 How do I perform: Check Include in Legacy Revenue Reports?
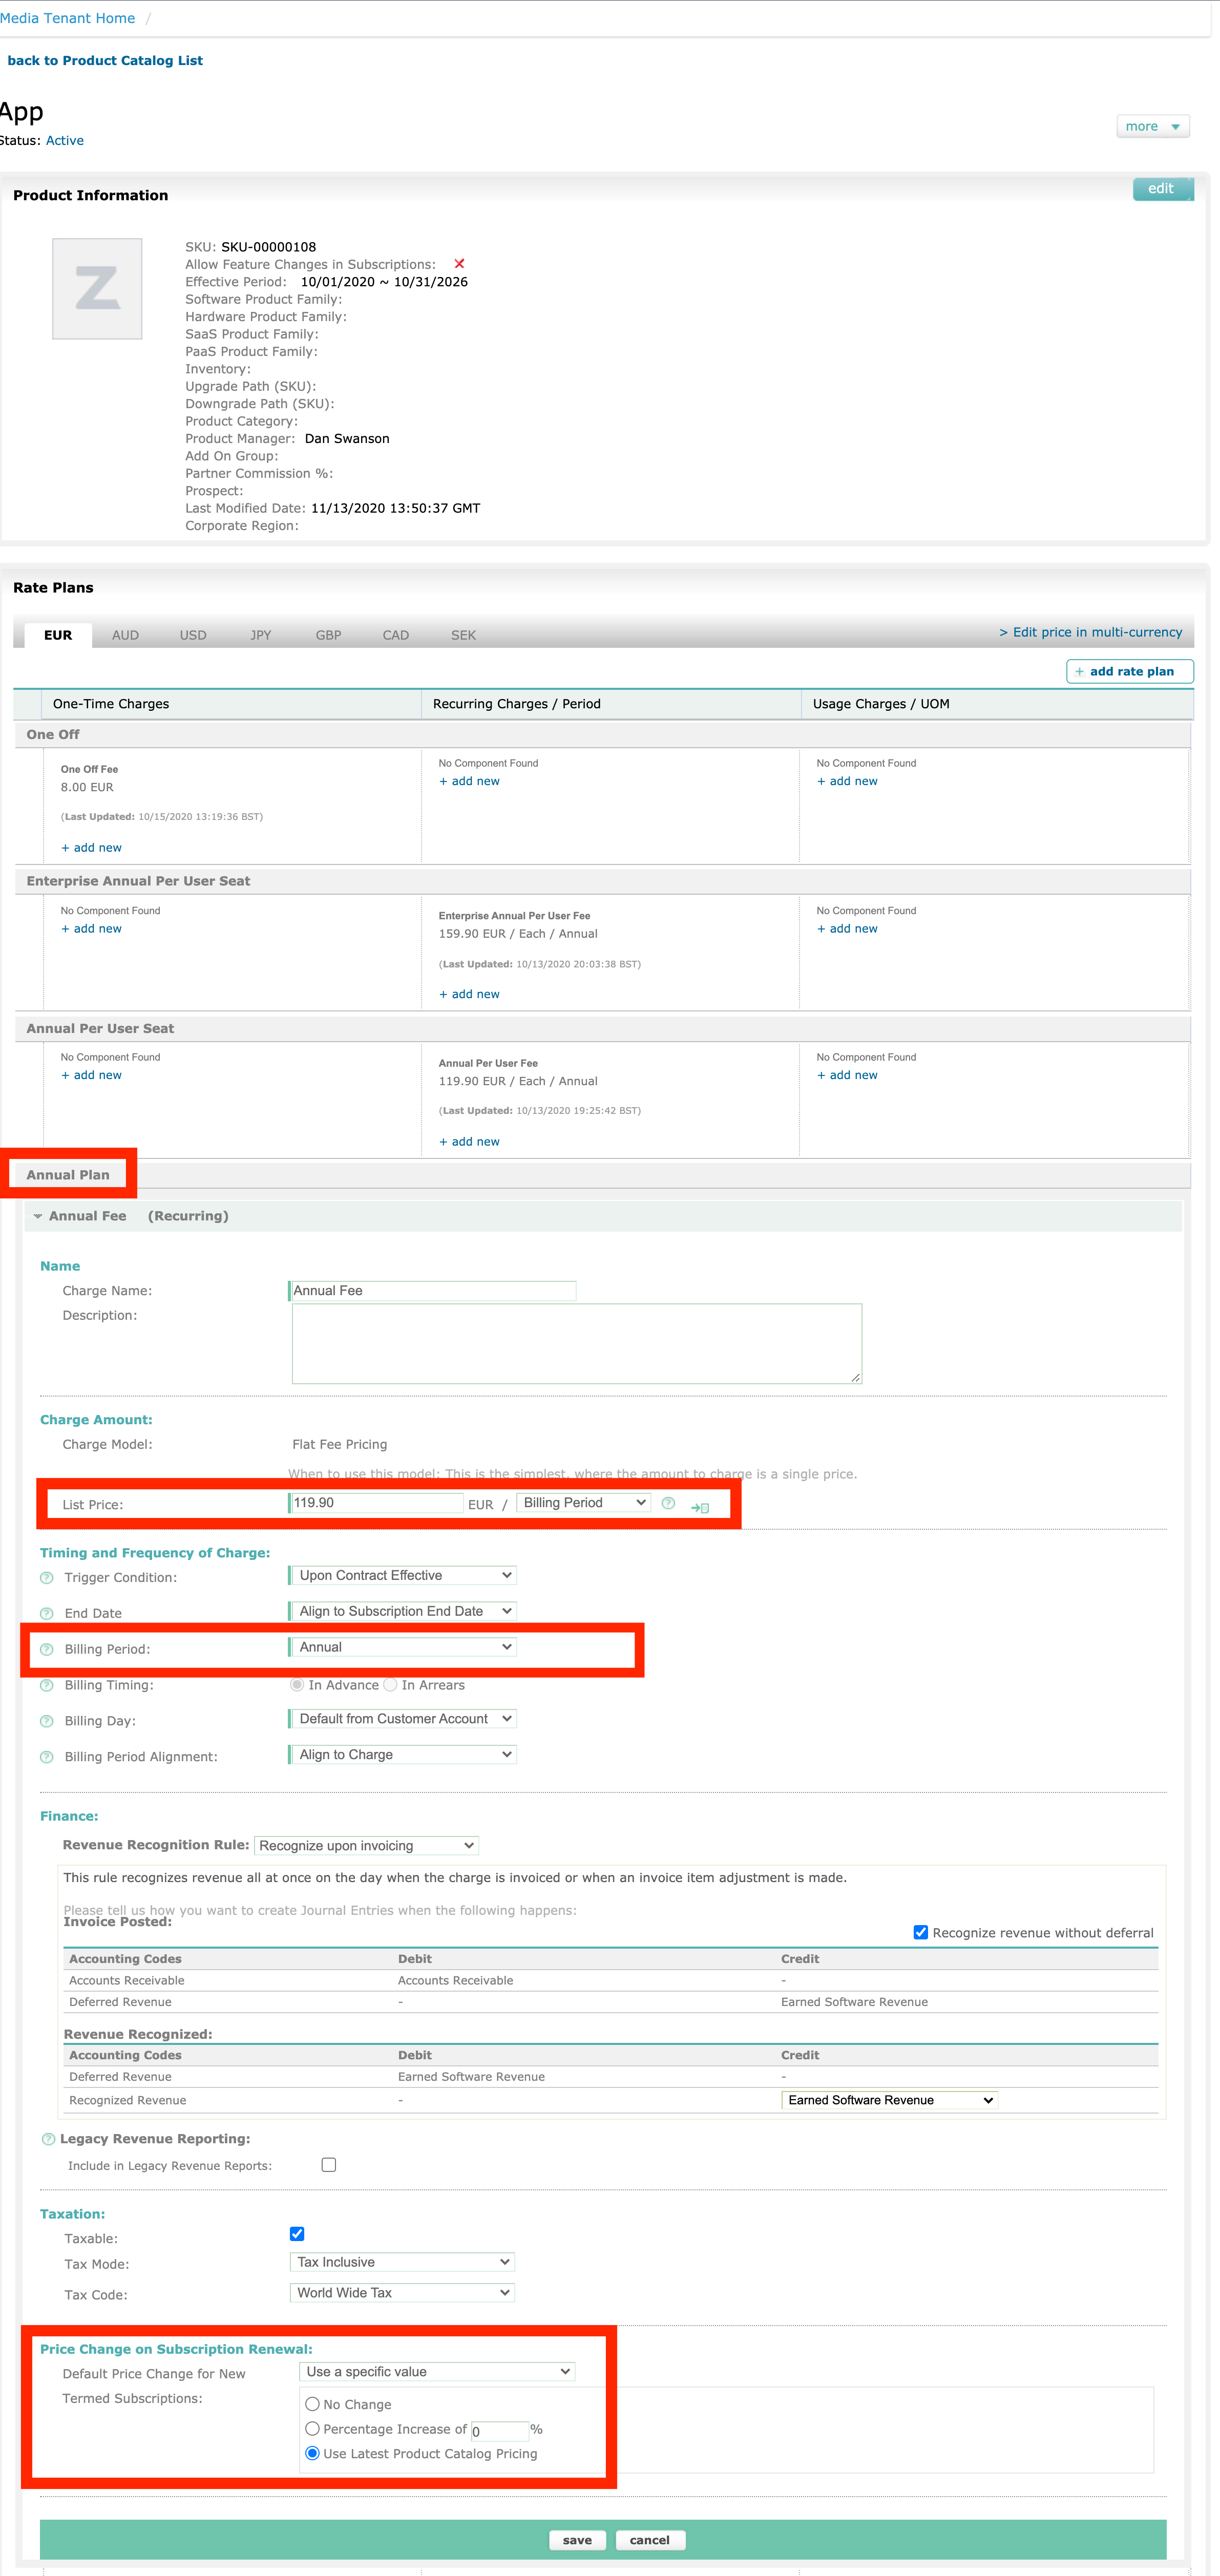[x=328, y=2165]
